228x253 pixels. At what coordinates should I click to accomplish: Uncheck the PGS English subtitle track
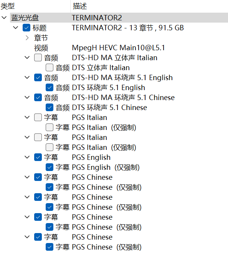coord(38,157)
